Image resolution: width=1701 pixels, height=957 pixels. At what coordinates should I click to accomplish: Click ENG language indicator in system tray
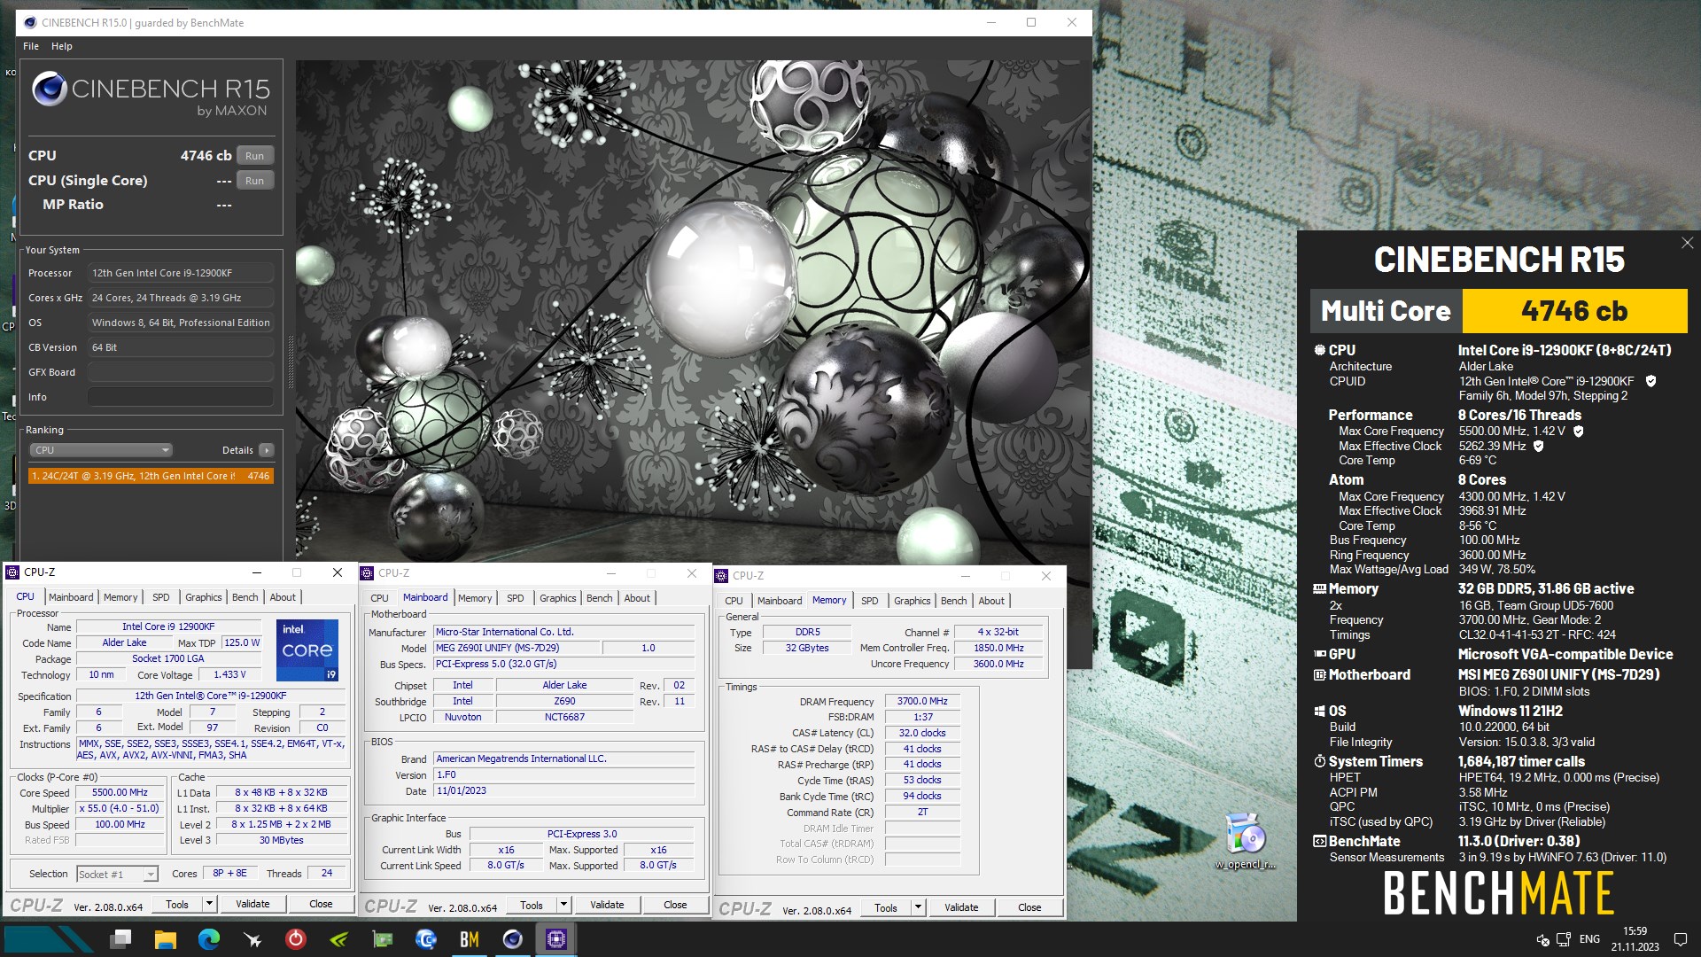click(1589, 939)
